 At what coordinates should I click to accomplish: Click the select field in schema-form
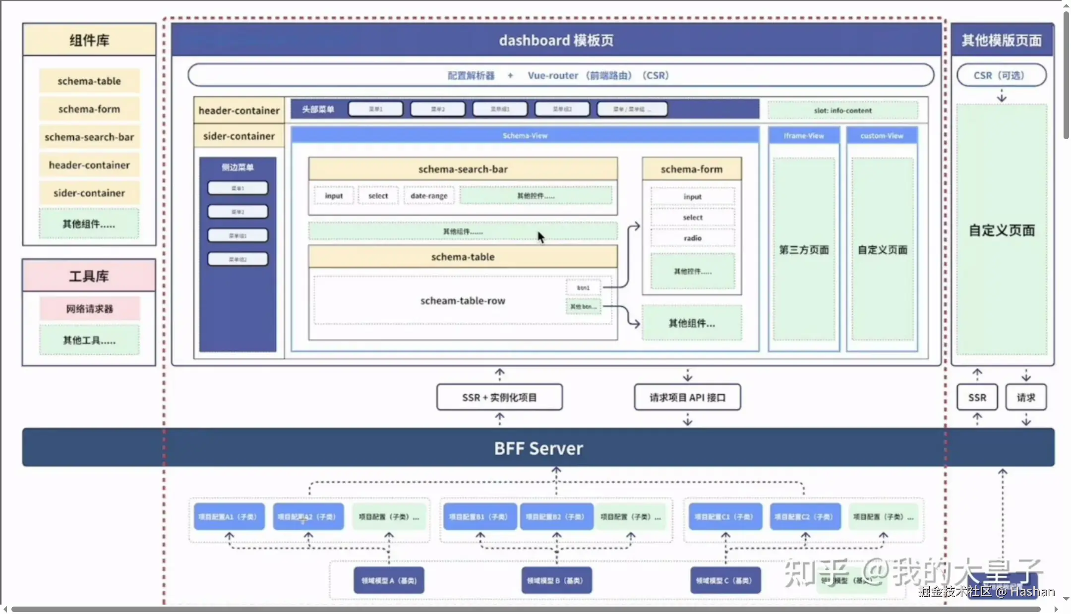tap(692, 218)
